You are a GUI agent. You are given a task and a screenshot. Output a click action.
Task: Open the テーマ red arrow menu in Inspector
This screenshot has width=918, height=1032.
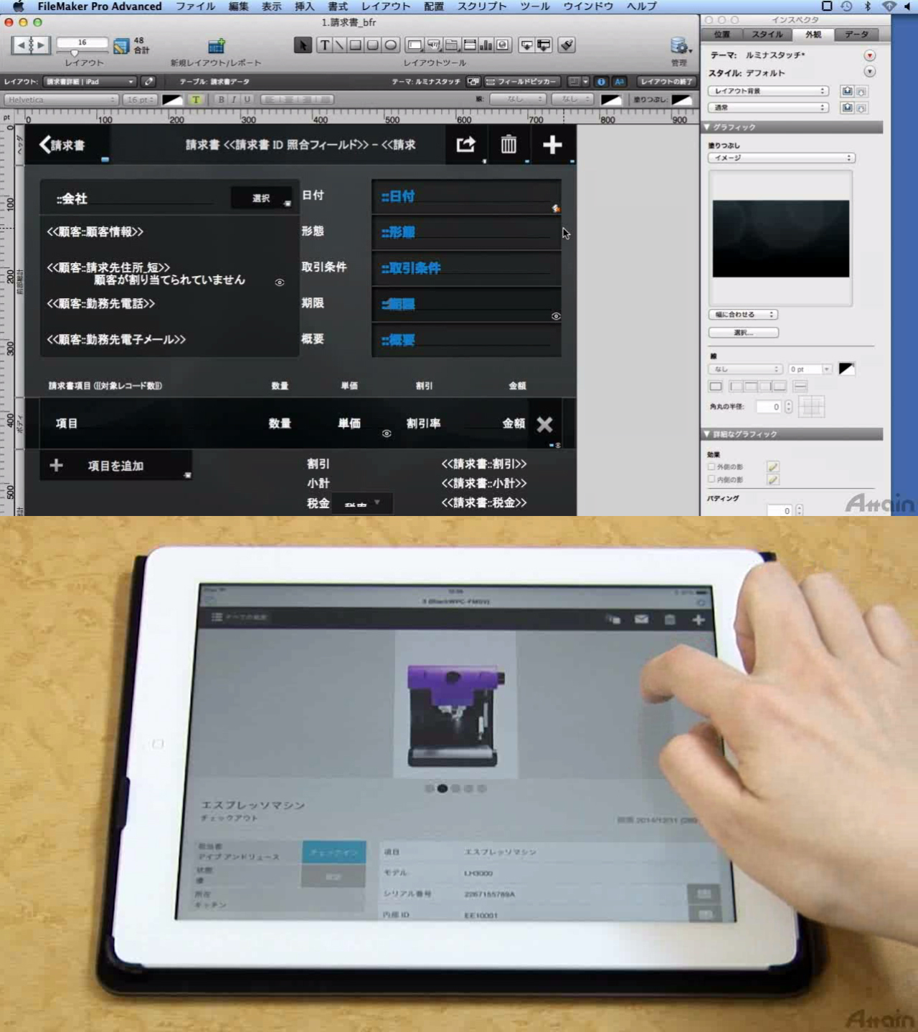(x=869, y=55)
